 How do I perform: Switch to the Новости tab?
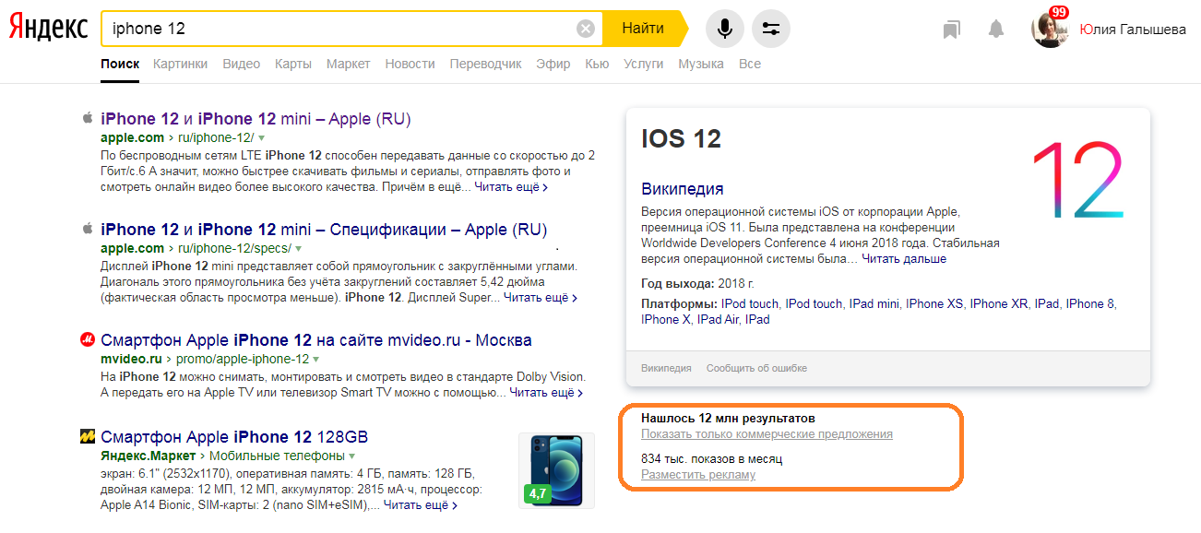point(410,64)
